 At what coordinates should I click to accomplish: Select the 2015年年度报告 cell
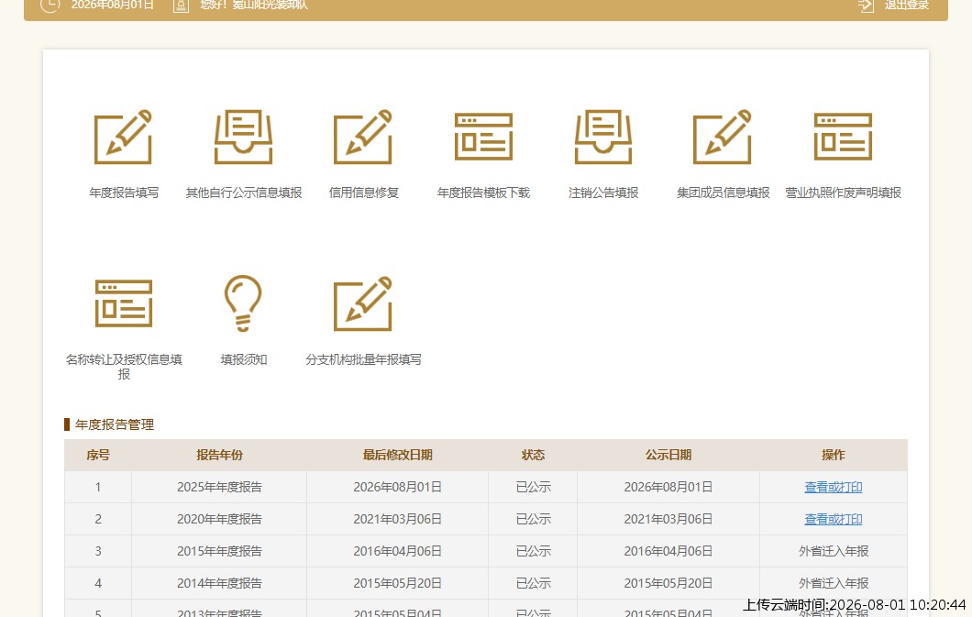pyautogui.click(x=219, y=551)
